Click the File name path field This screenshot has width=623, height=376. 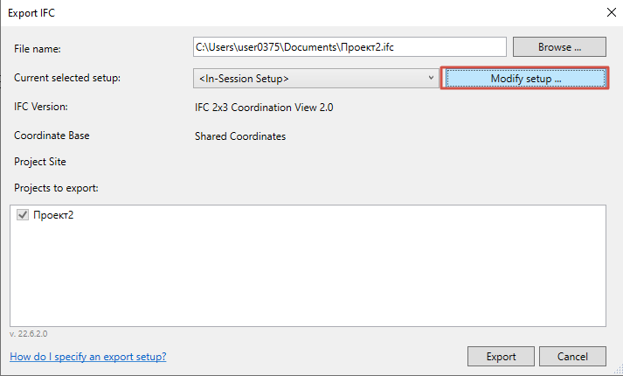pyautogui.click(x=350, y=47)
